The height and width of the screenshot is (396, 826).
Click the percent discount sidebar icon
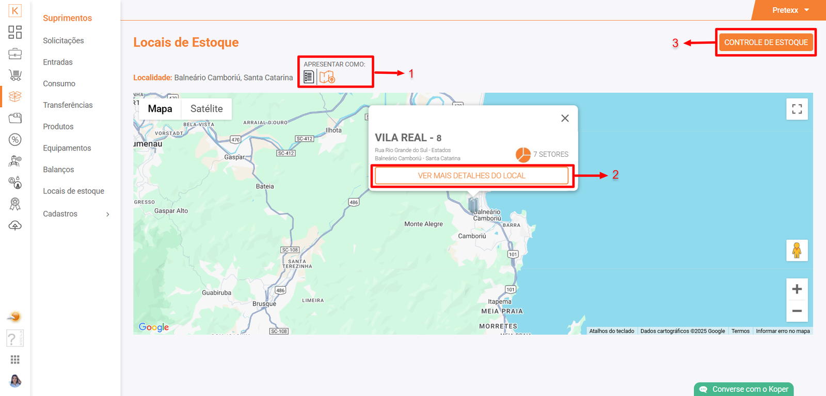click(x=15, y=140)
